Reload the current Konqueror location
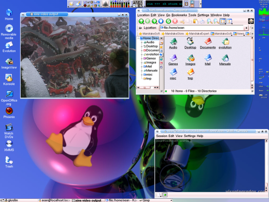This screenshot has width=269, height=202. (x=168, y=21)
